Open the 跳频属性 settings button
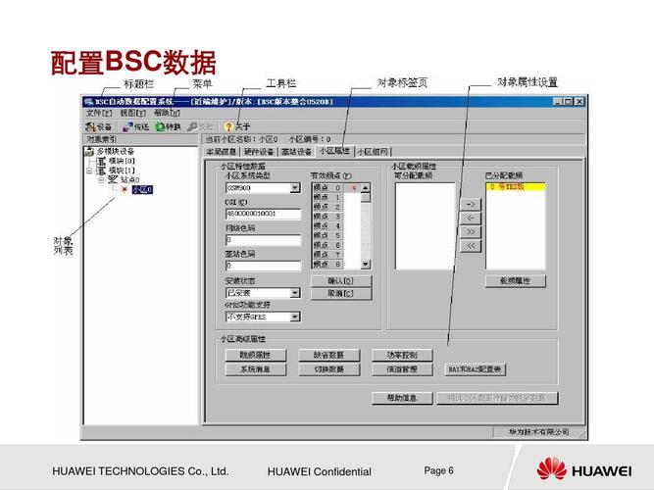This screenshot has height=490, width=654. click(255, 356)
